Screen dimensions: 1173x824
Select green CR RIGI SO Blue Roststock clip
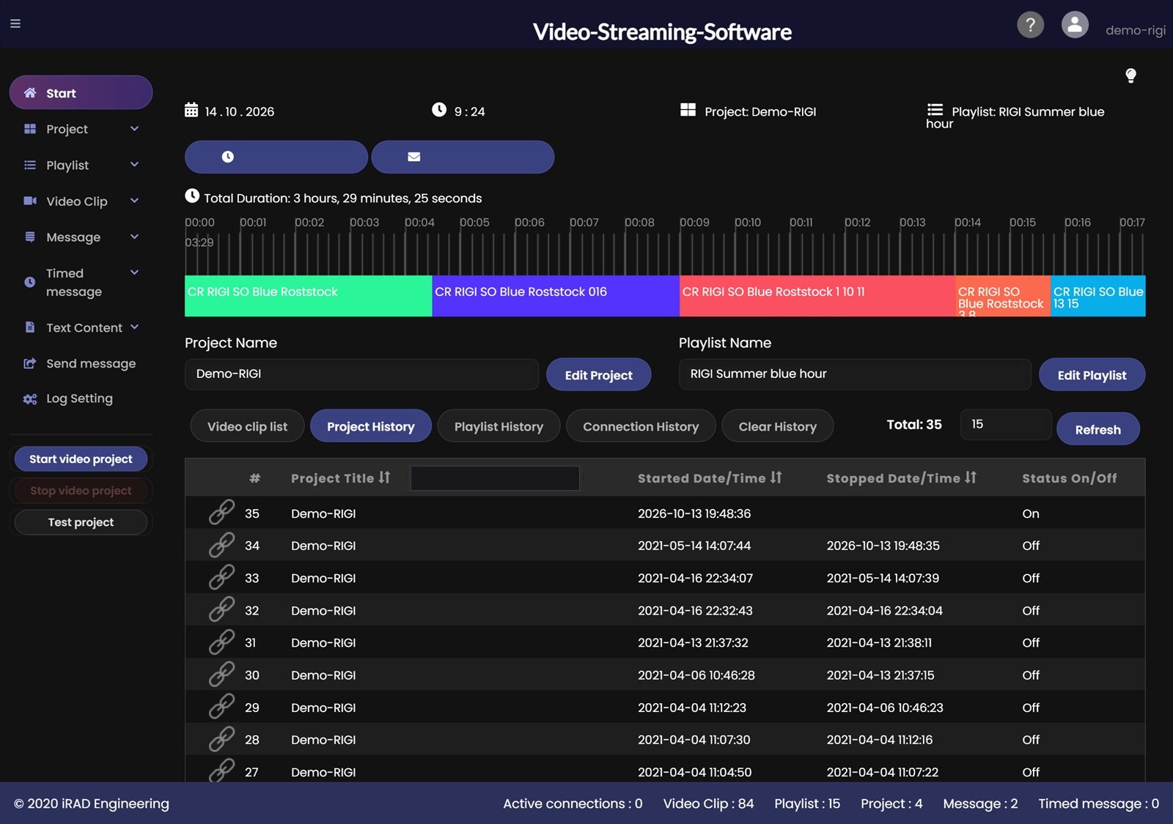tap(308, 296)
